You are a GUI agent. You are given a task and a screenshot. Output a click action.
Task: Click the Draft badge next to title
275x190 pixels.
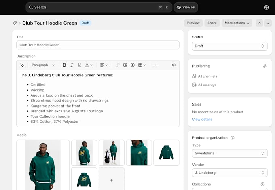point(85,23)
